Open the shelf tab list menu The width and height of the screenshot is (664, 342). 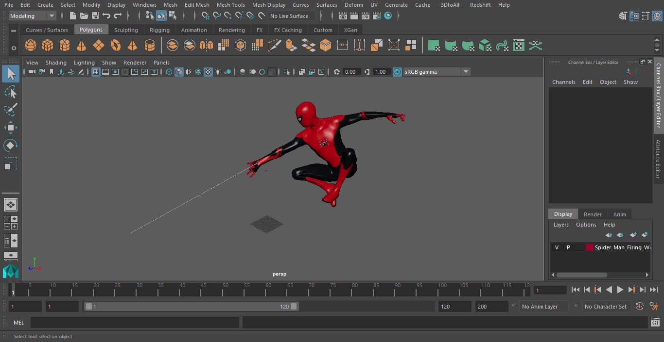[x=14, y=30]
